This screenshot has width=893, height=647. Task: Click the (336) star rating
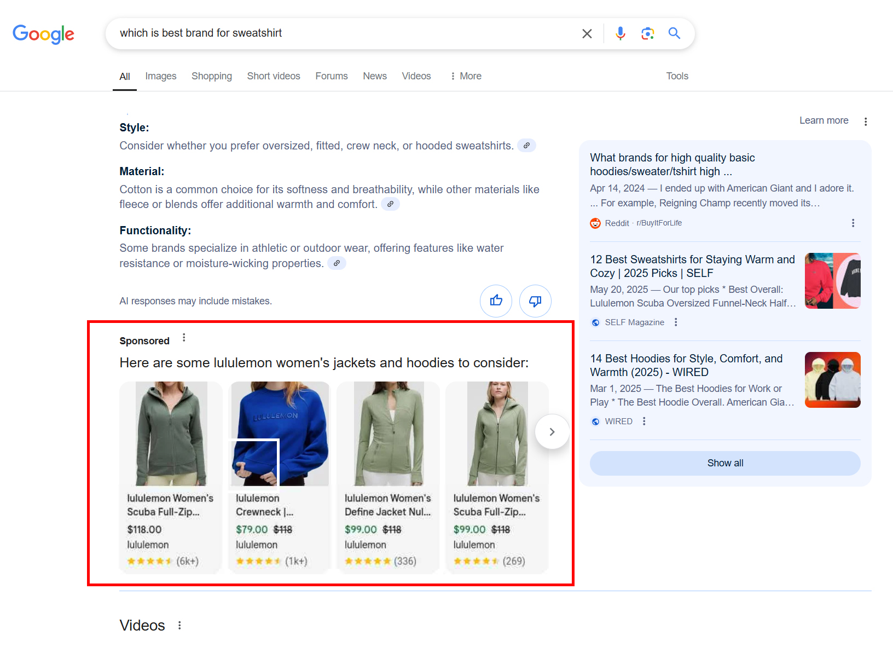pyautogui.click(x=381, y=561)
